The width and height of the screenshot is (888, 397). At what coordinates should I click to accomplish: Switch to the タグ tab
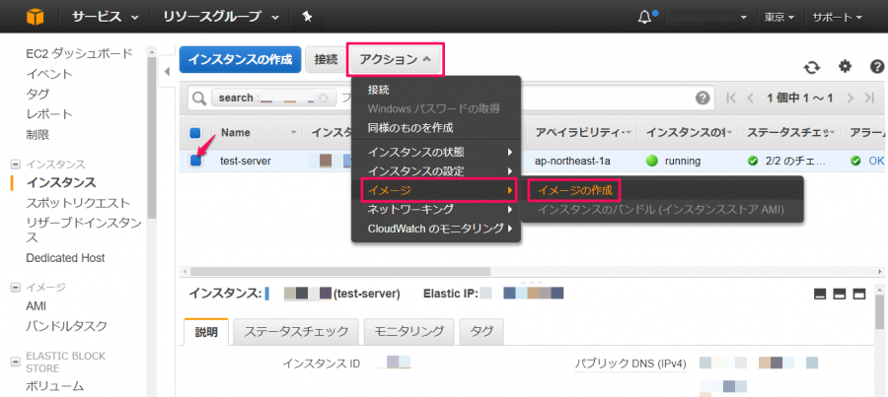[x=481, y=332]
